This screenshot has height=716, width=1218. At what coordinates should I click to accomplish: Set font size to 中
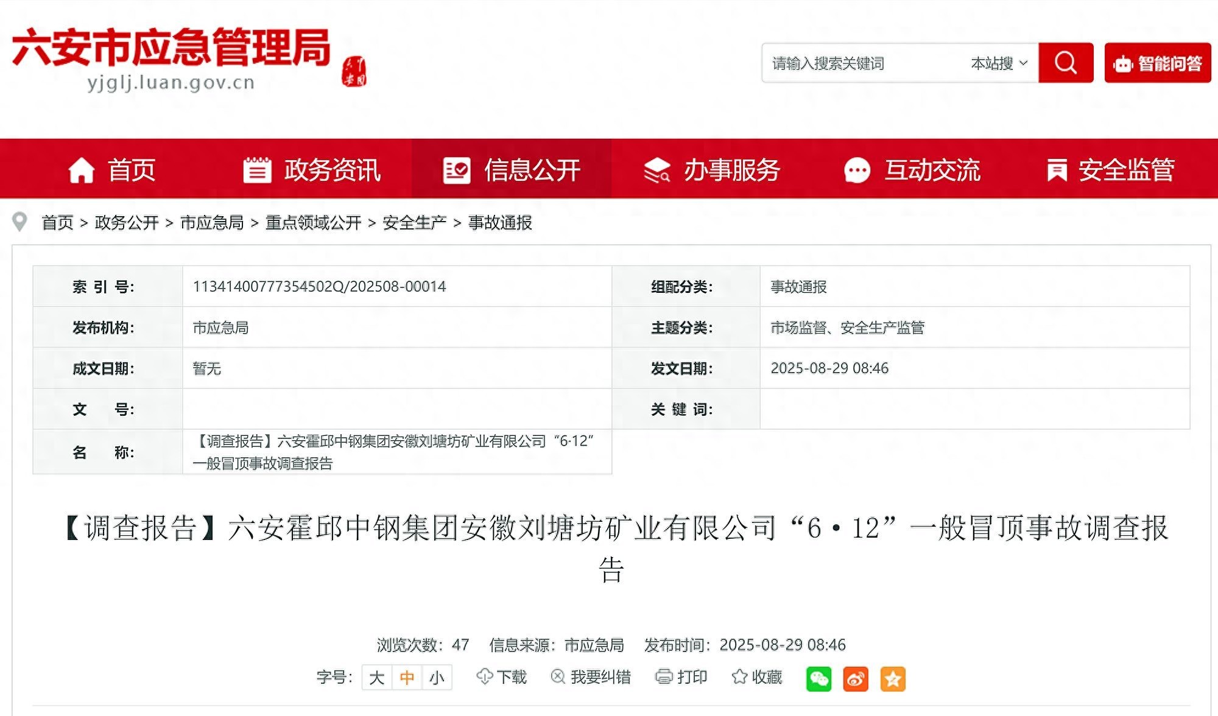coord(407,678)
